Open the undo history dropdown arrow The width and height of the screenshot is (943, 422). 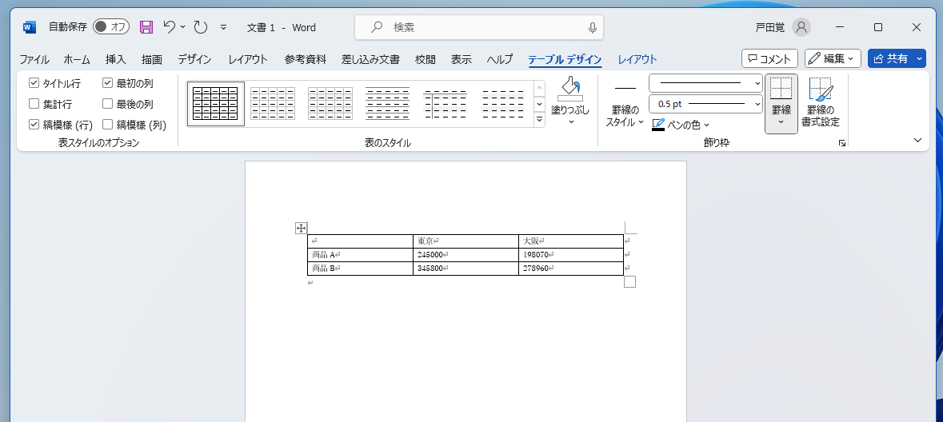(182, 27)
